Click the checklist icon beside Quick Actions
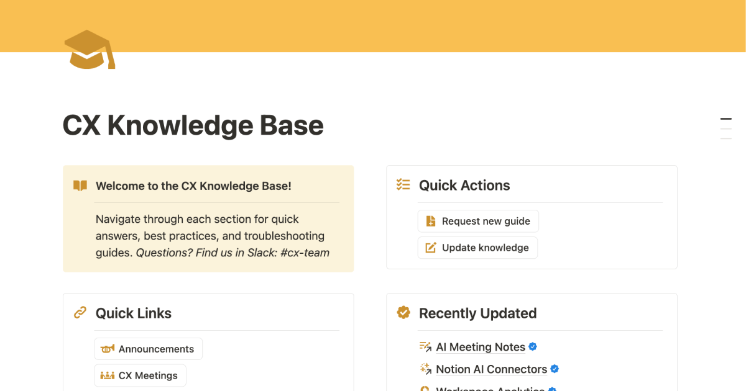Screen dimensions: 746x391 (x=403, y=184)
